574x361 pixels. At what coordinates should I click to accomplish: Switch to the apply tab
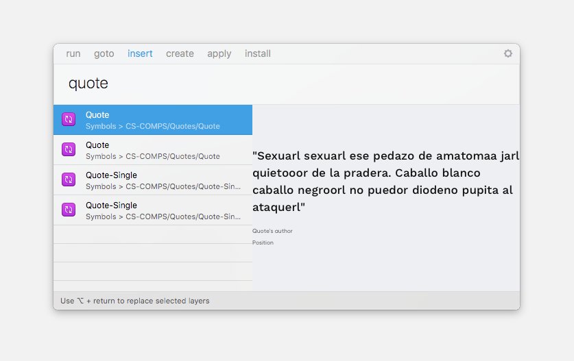(x=219, y=53)
